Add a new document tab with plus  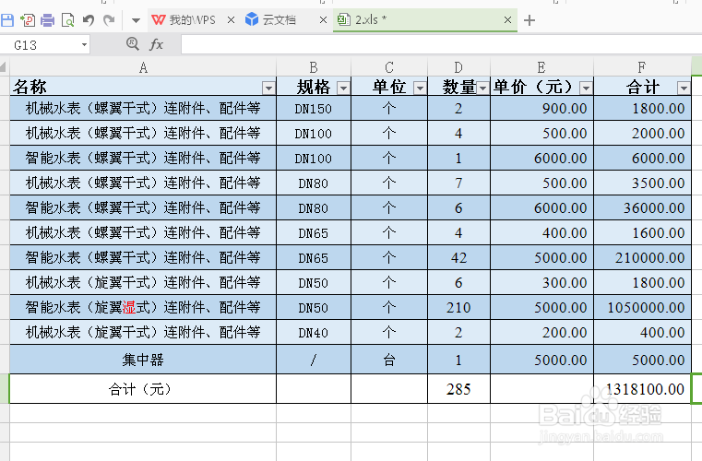529,20
